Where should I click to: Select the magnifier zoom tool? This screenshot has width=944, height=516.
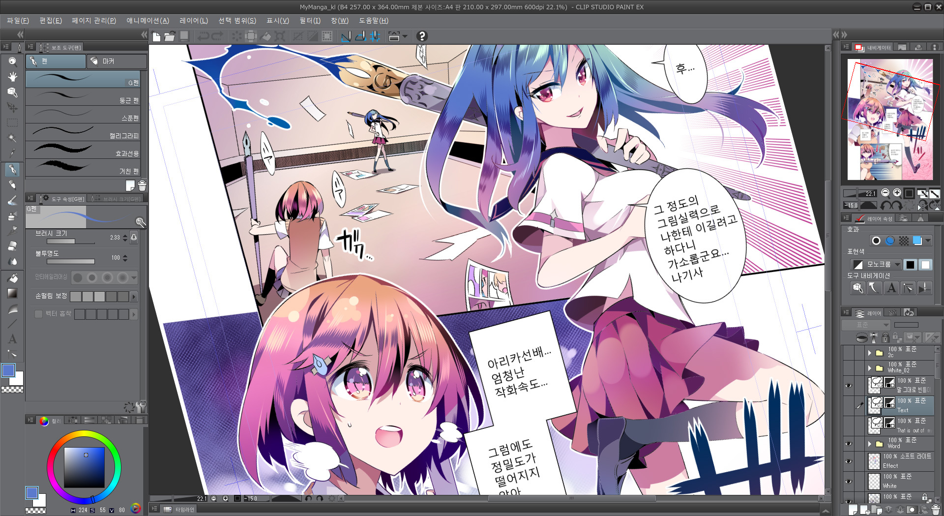12,61
